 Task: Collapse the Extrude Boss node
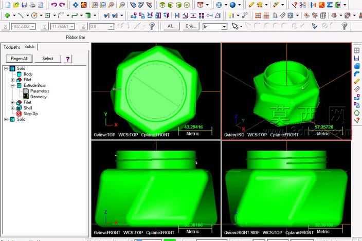(x=13, y=85)
